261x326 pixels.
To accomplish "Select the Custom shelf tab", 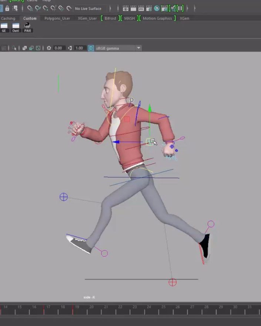I will click(x=30, y=18).
